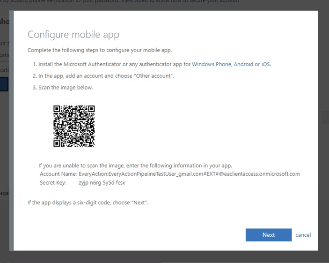The height and width of the screenshot is (263, 329).
Task: Click the six-digit code instruction text
Action: (x=88, y=203)
